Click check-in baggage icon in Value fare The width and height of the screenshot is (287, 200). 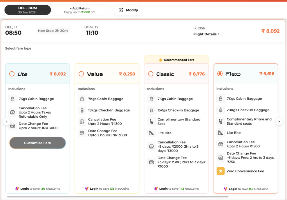click(x=82, y=110)
